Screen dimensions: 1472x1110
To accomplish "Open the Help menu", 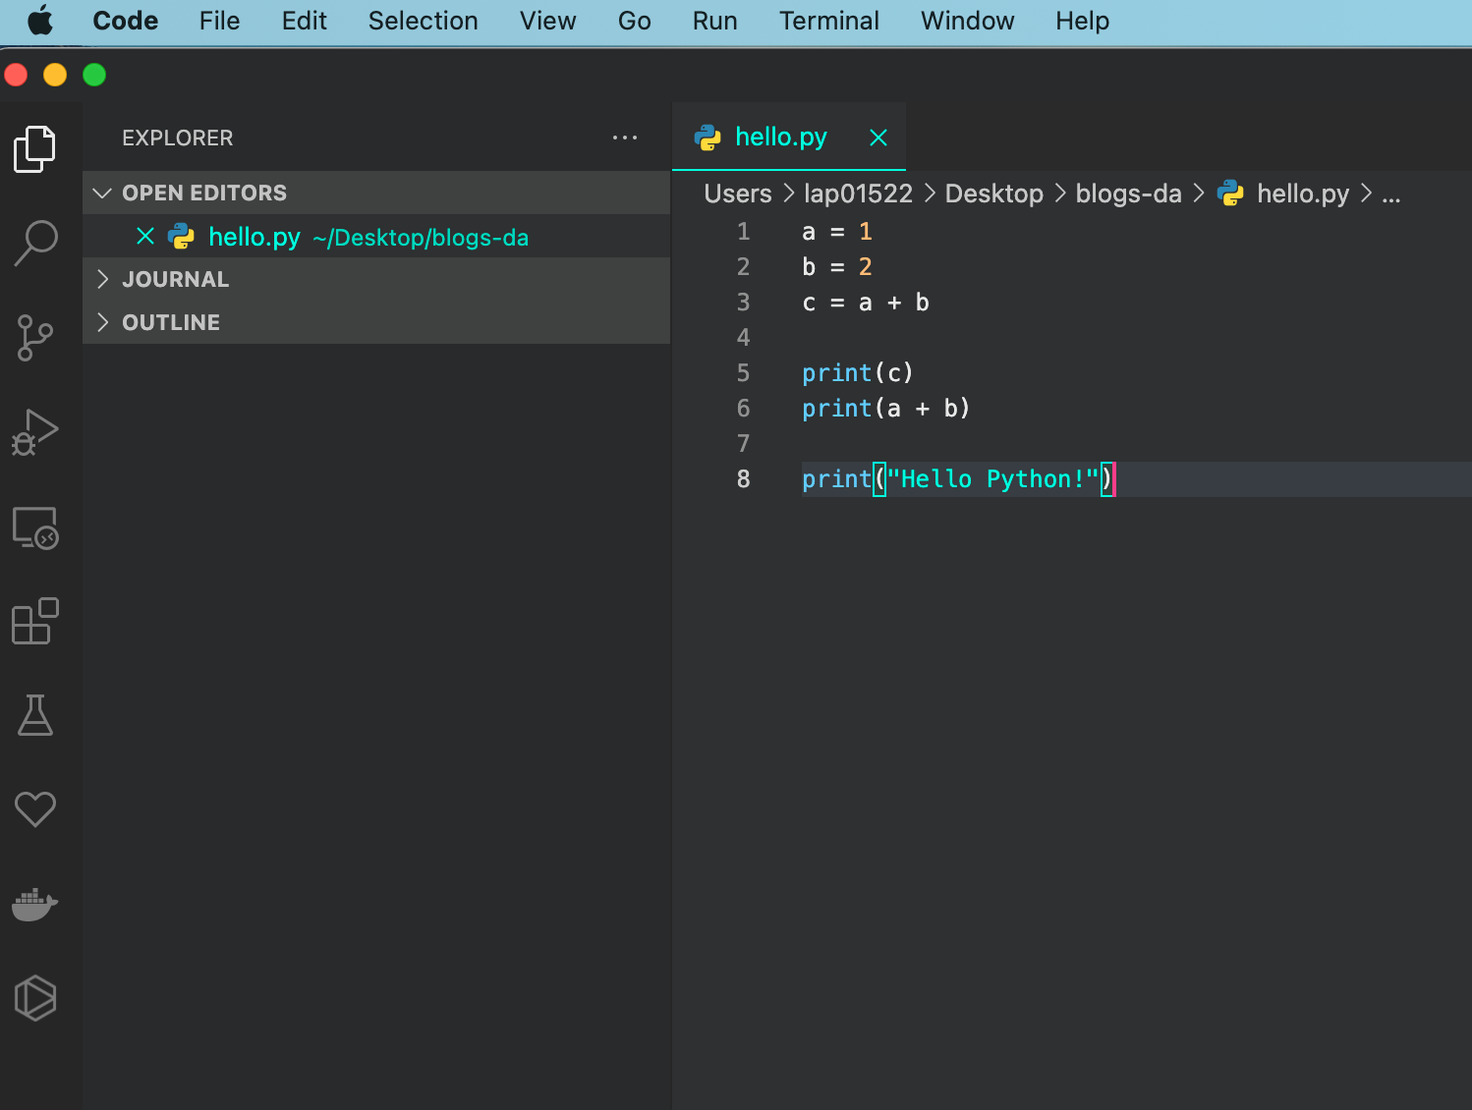I will coord(1082,21).
